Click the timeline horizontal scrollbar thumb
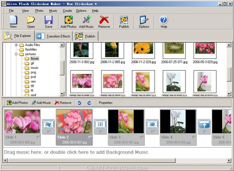This screenshot has height=171, width=234. pyautogui.click(x=92, y=161)
